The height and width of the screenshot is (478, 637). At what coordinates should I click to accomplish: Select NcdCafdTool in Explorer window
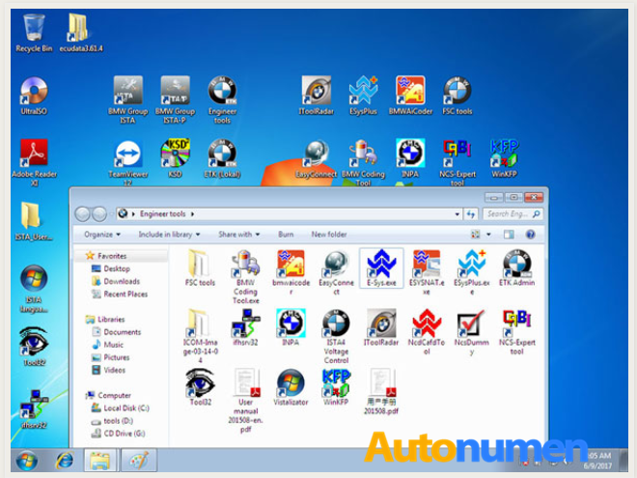[427, 332]
